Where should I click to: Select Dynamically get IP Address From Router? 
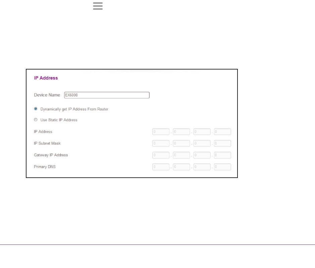(x=36, y=109)
